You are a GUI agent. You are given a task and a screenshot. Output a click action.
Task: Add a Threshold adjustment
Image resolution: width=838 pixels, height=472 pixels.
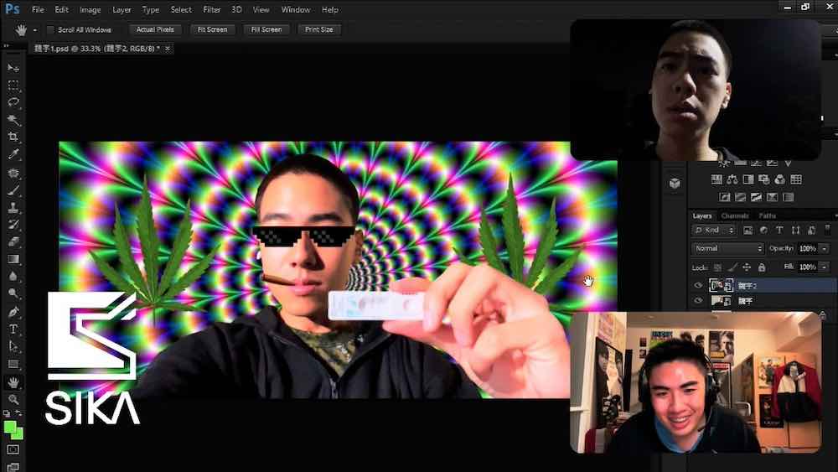click(756, 197)
